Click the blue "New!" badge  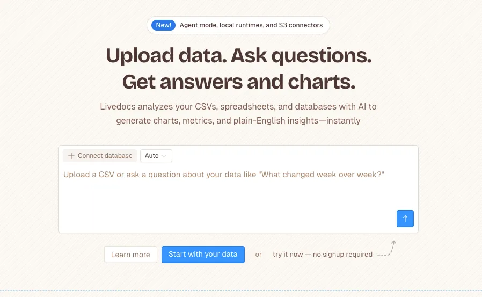(x=164, y=25)
